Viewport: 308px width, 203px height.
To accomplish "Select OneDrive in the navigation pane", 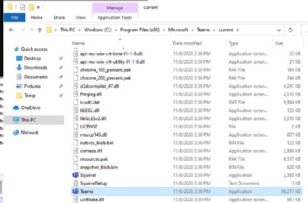I will click(30, 108).
